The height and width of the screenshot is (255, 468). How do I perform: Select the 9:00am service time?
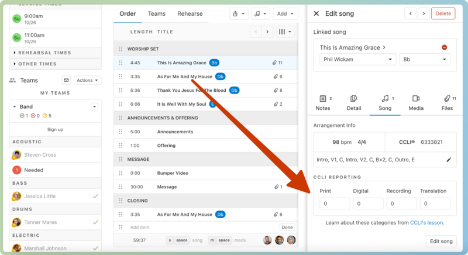55,19
